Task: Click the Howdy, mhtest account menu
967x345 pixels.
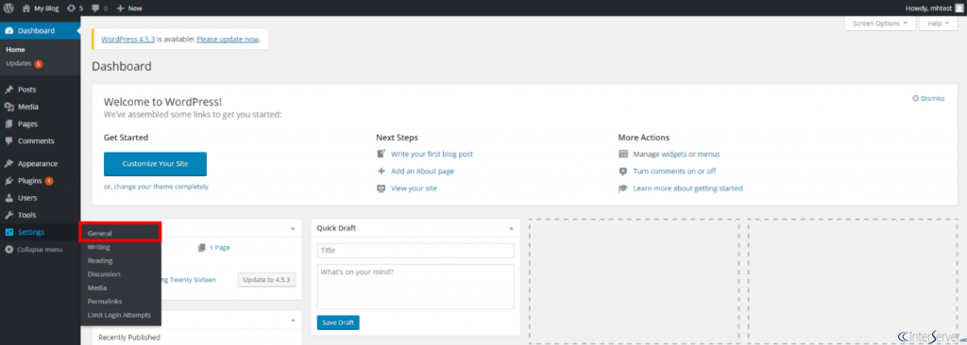Action: point(934,8)
